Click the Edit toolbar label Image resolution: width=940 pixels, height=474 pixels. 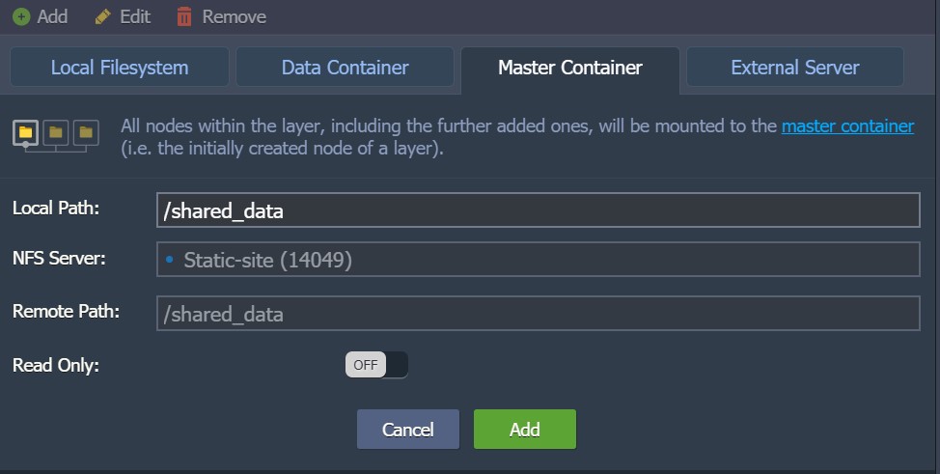point(135,16)
